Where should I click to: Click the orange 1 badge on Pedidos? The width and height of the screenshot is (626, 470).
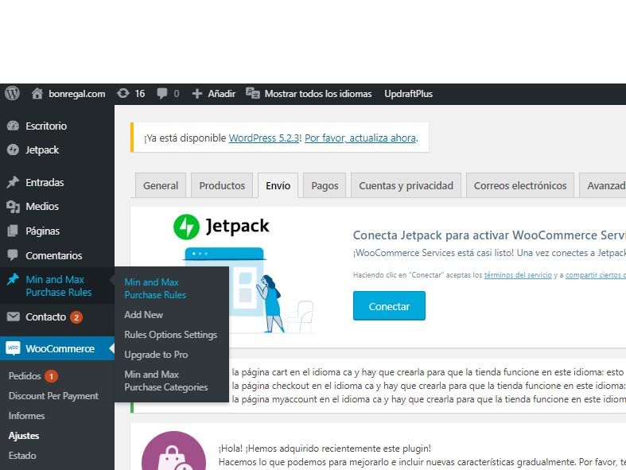click(x=51, y=376)
